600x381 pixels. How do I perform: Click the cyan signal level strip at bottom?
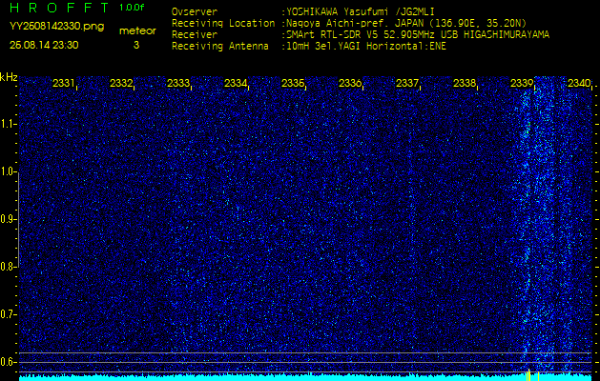pos(305,378)
